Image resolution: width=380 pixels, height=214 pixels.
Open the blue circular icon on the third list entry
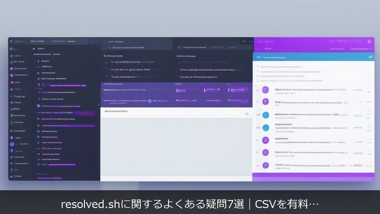coord(266,115)
